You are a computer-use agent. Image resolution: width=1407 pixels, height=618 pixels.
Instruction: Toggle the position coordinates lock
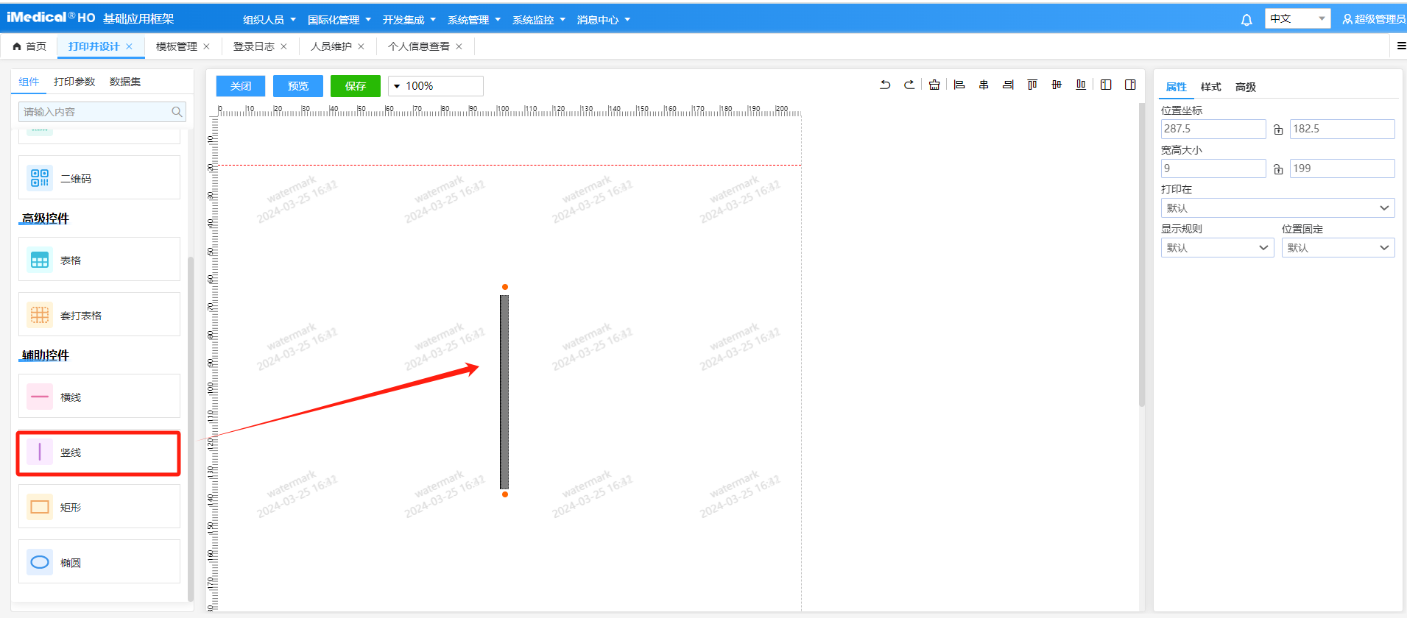coord(1278,129)
